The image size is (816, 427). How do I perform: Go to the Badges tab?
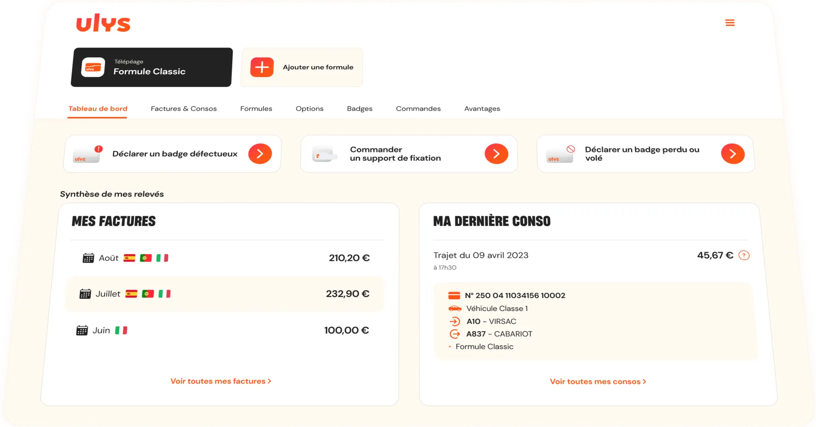360,109
